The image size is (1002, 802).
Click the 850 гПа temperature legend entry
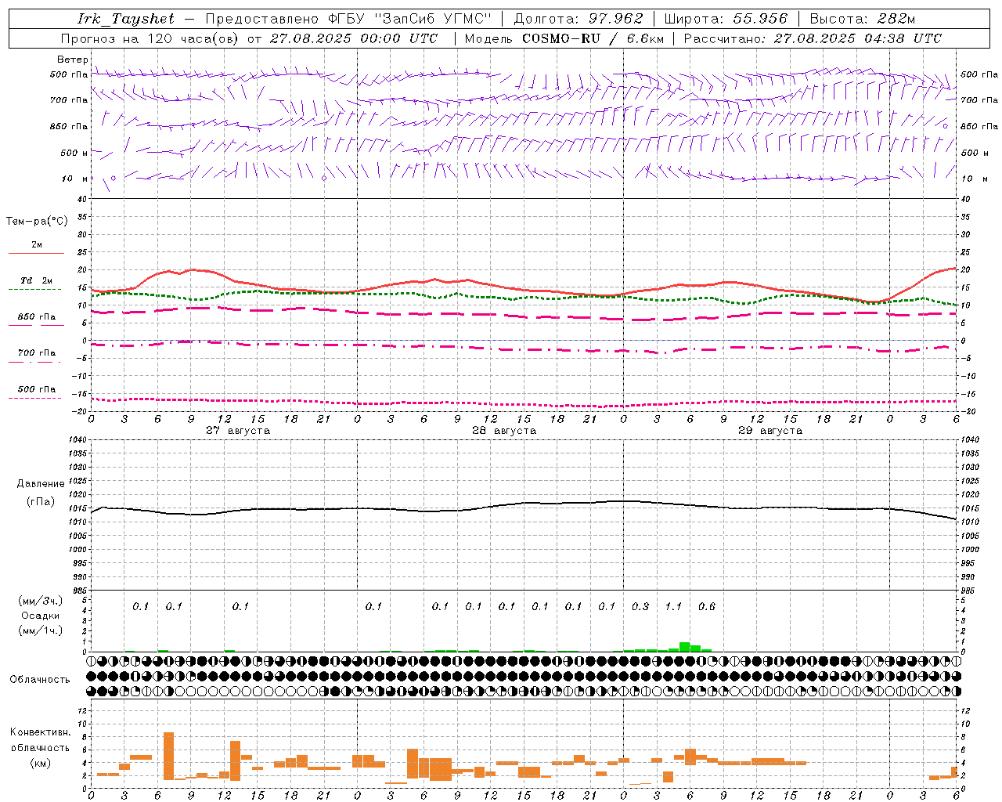36,317
